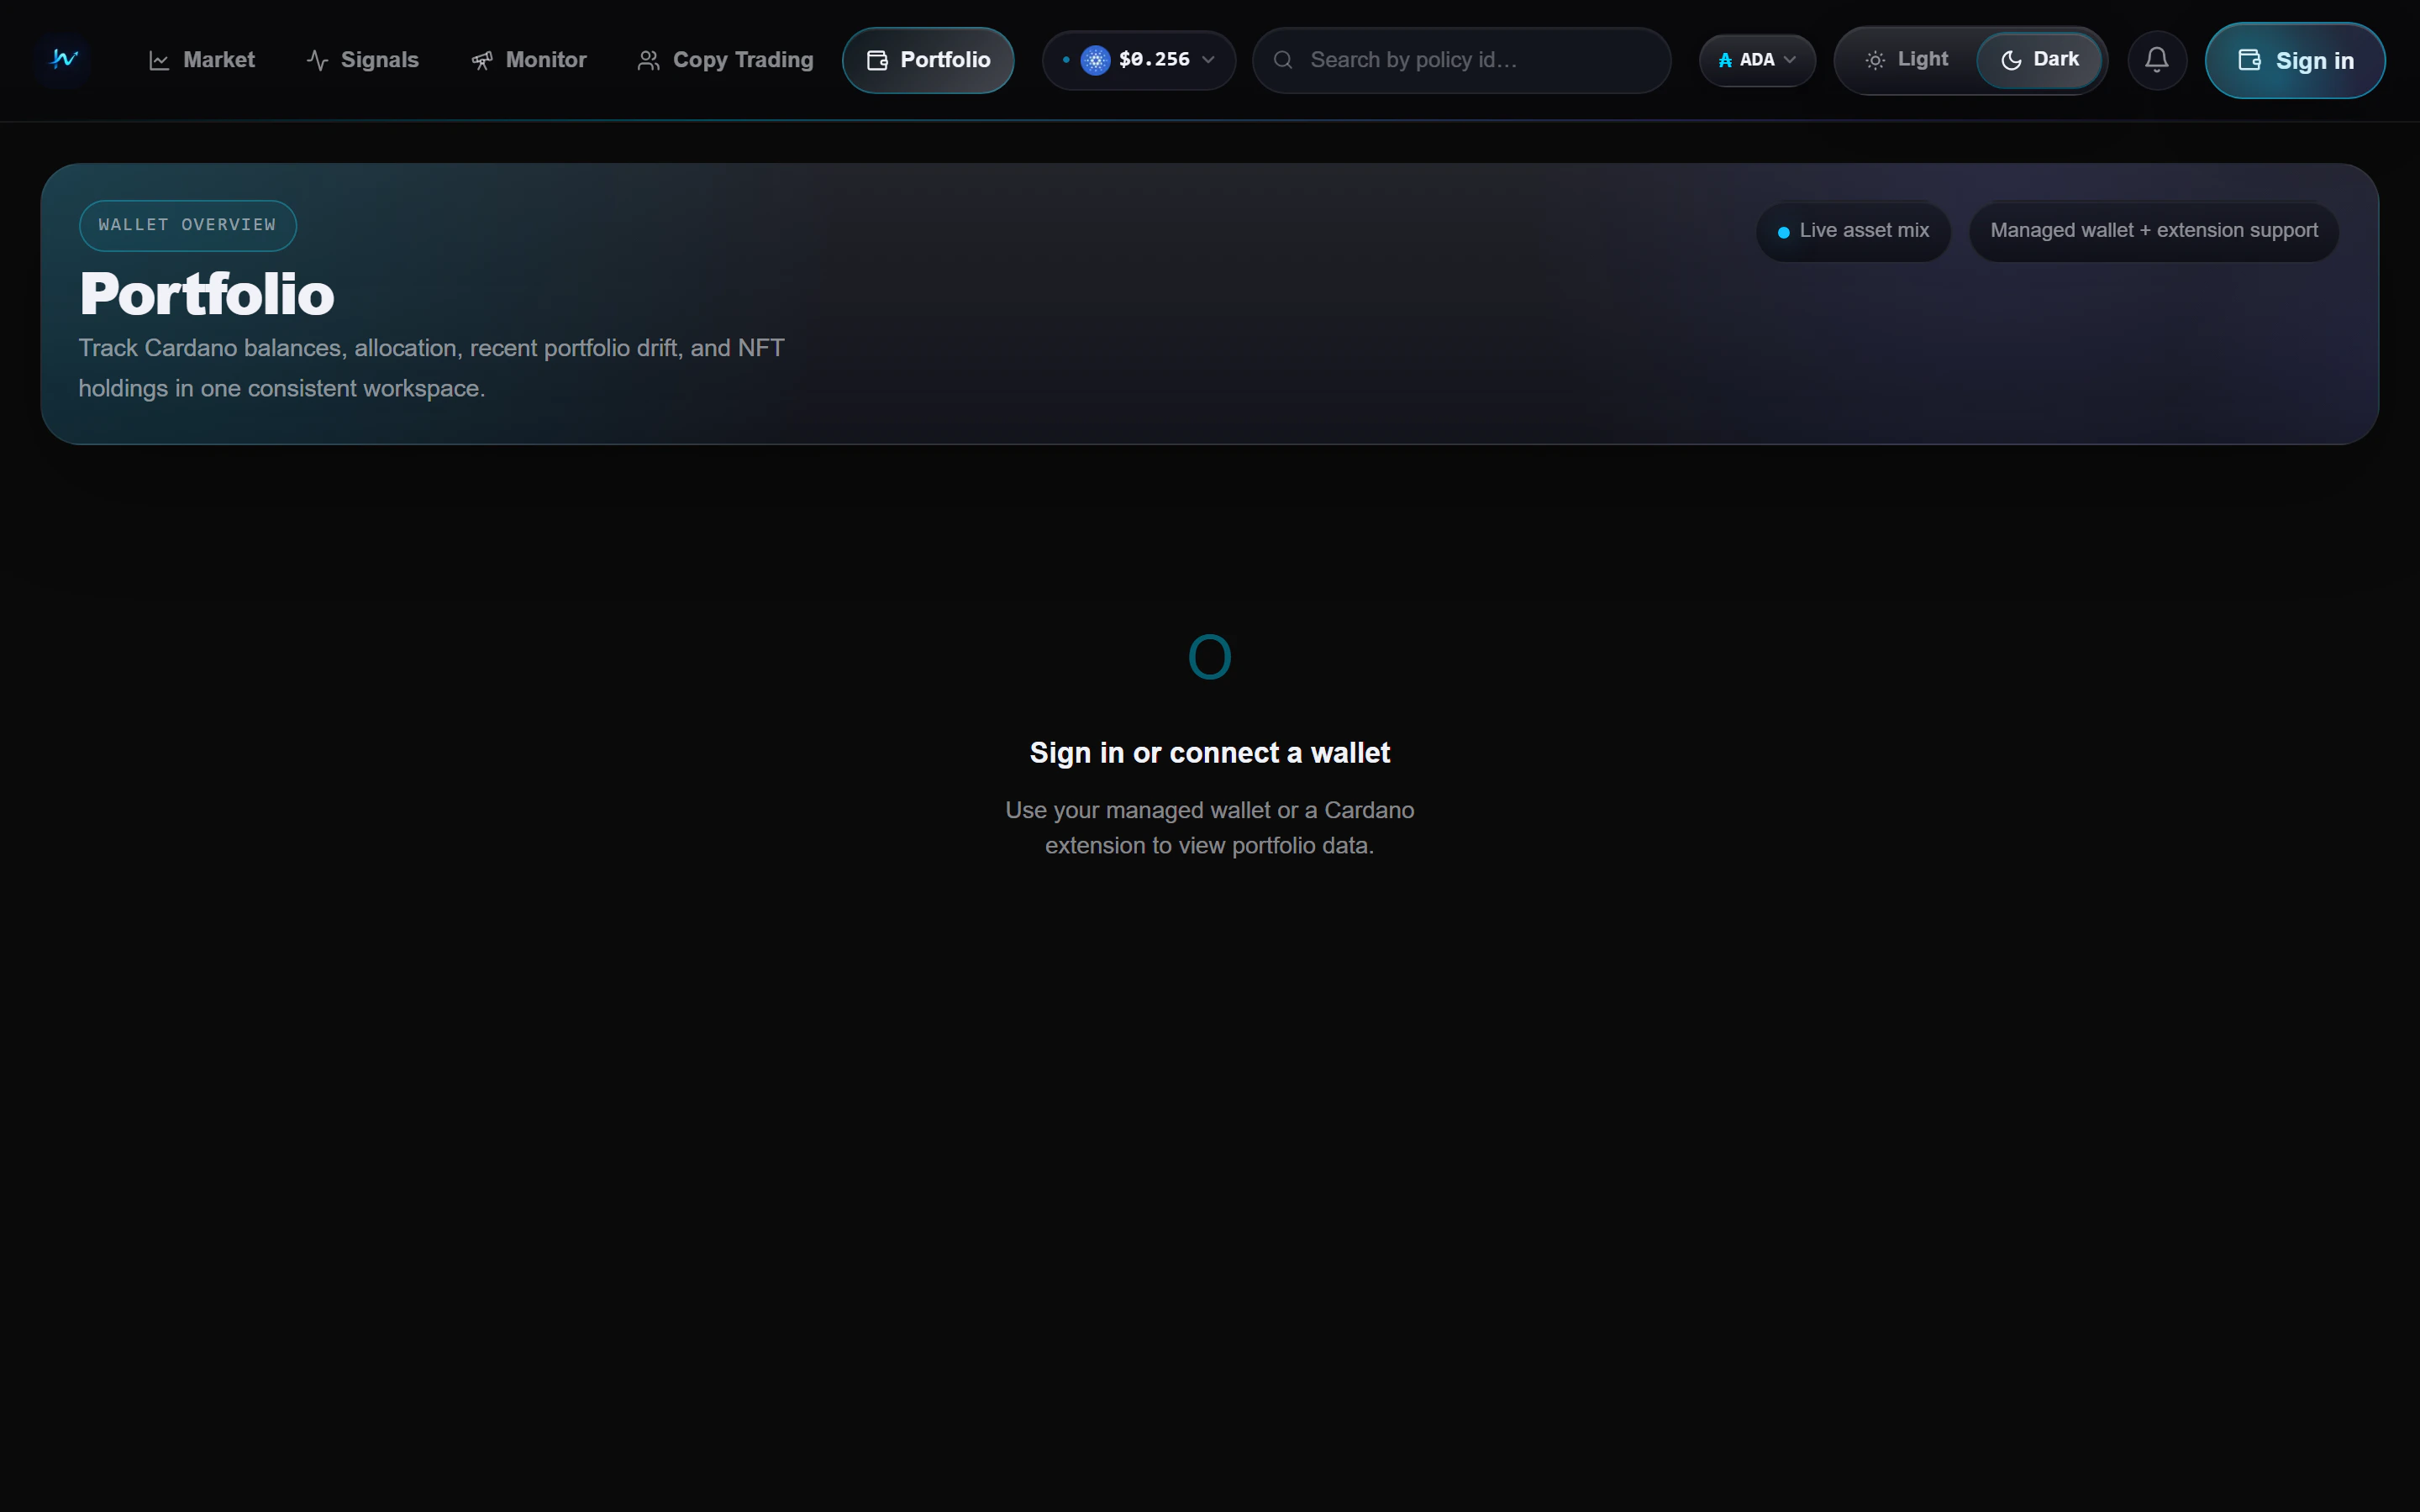The width and height of the screenshot is (2420, 1512).
Task: Click the Signals pulse icon
Action: click(x=316, y=59)
